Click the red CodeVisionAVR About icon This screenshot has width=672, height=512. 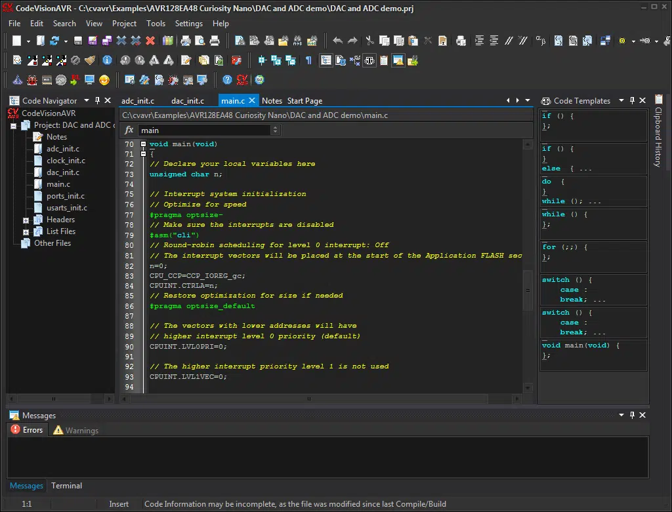[242, 79]
